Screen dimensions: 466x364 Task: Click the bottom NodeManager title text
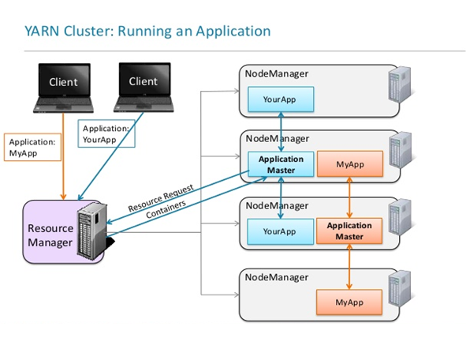coord(277,277)
